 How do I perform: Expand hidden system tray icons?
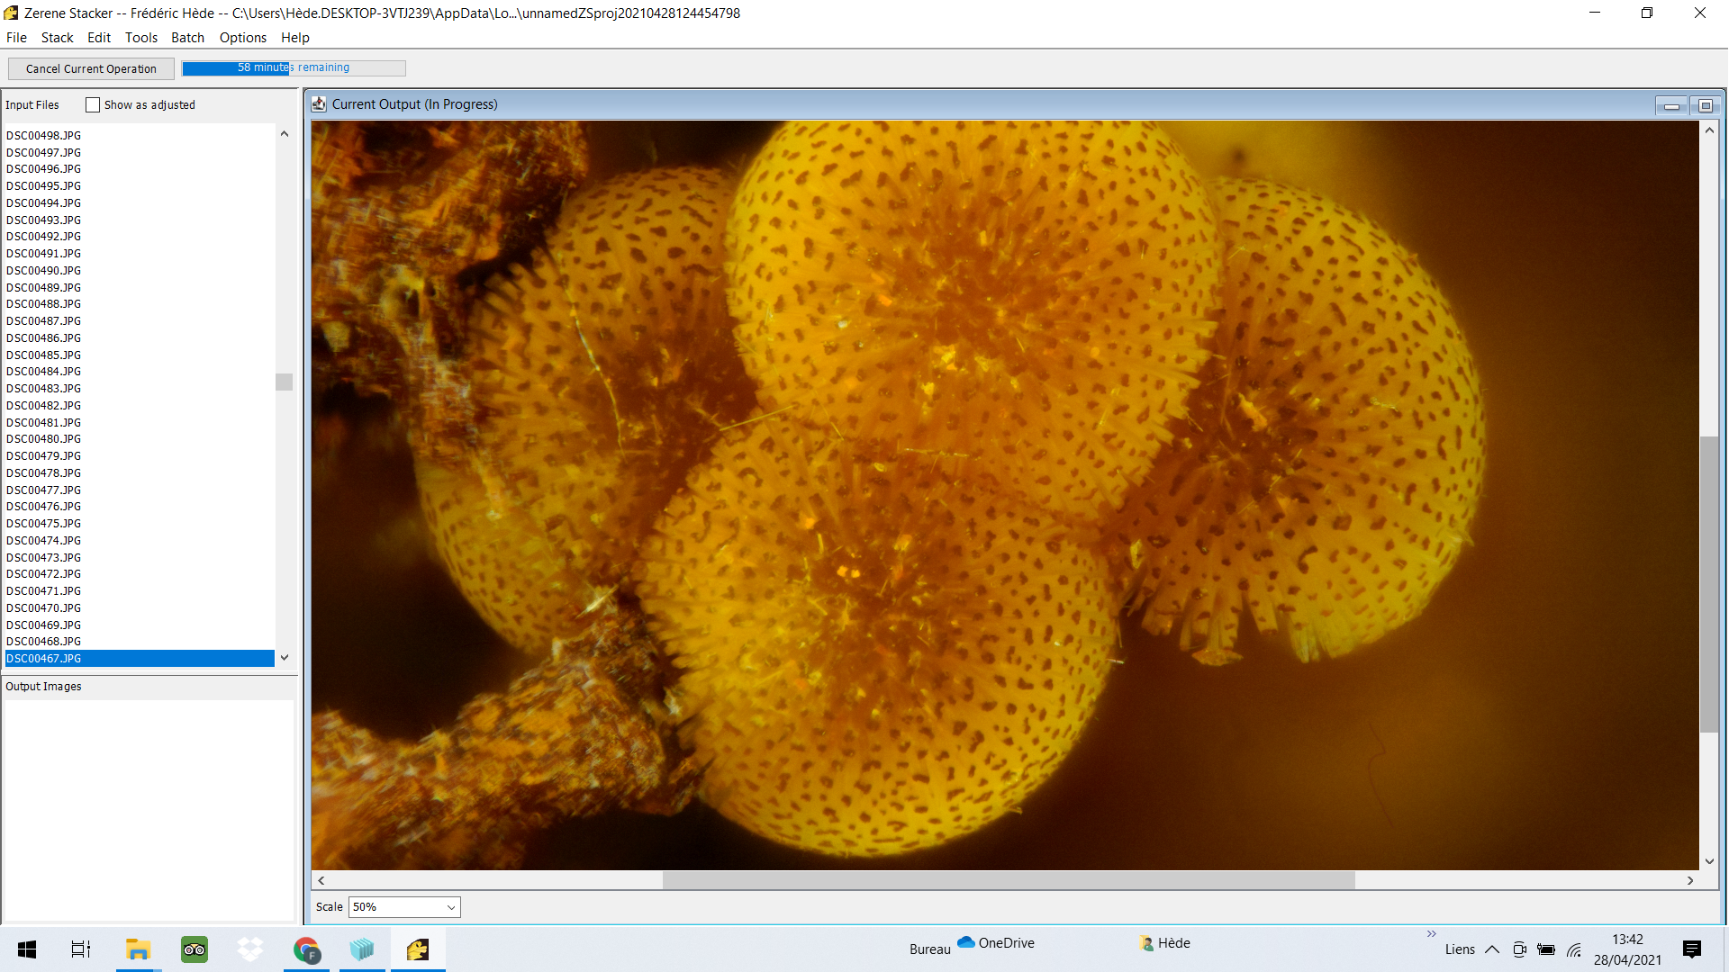(1492, 949)
